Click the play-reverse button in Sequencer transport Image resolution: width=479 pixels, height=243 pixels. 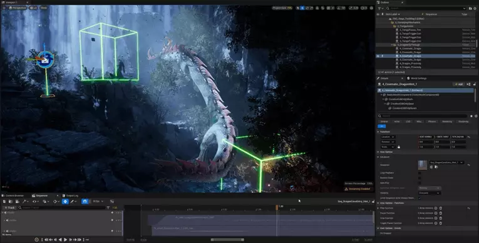click(x=60, y=240)
